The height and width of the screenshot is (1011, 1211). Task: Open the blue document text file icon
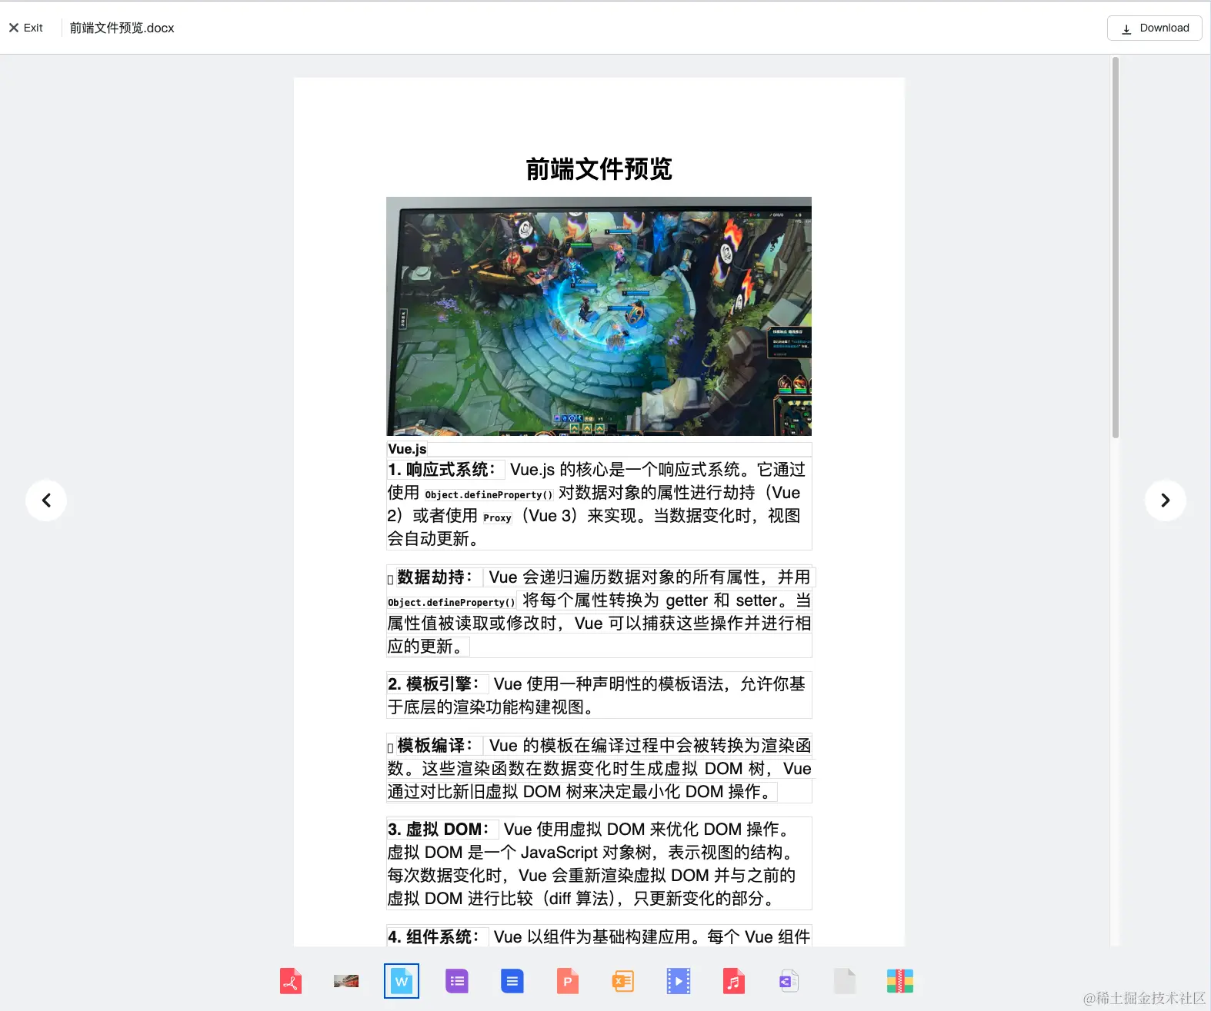[512, 981]
